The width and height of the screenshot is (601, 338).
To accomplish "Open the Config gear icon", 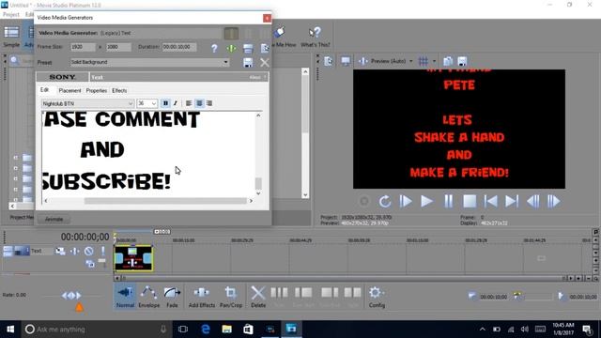I will 377,297.
